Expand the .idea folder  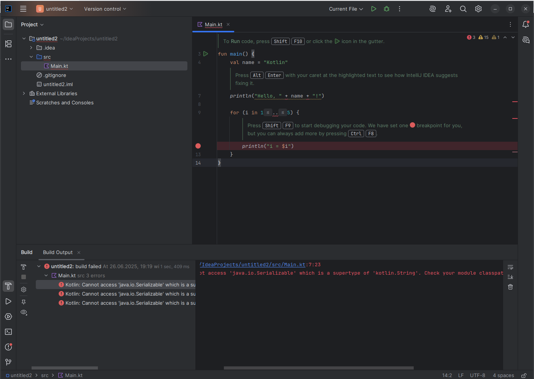click(31, 48)
